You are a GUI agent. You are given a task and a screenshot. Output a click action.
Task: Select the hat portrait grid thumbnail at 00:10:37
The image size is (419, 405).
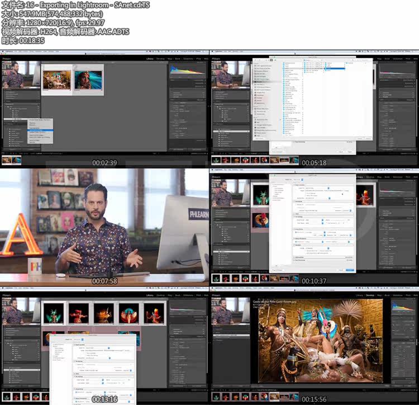tap(260, 220)
